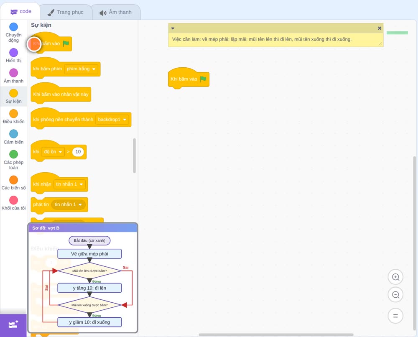
Task: Click the Mũi tên lên được bấm? diamond
Action: tap(89, 271)
